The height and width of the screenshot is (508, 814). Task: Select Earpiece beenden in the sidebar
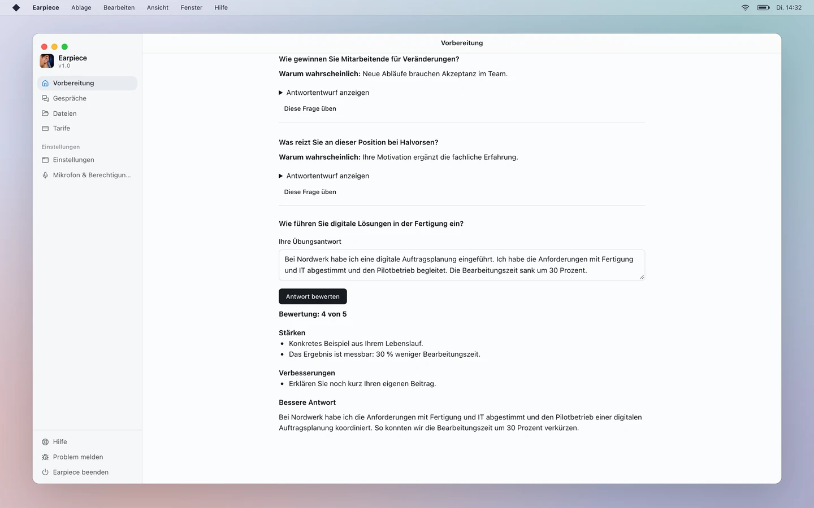coord(87,472)
